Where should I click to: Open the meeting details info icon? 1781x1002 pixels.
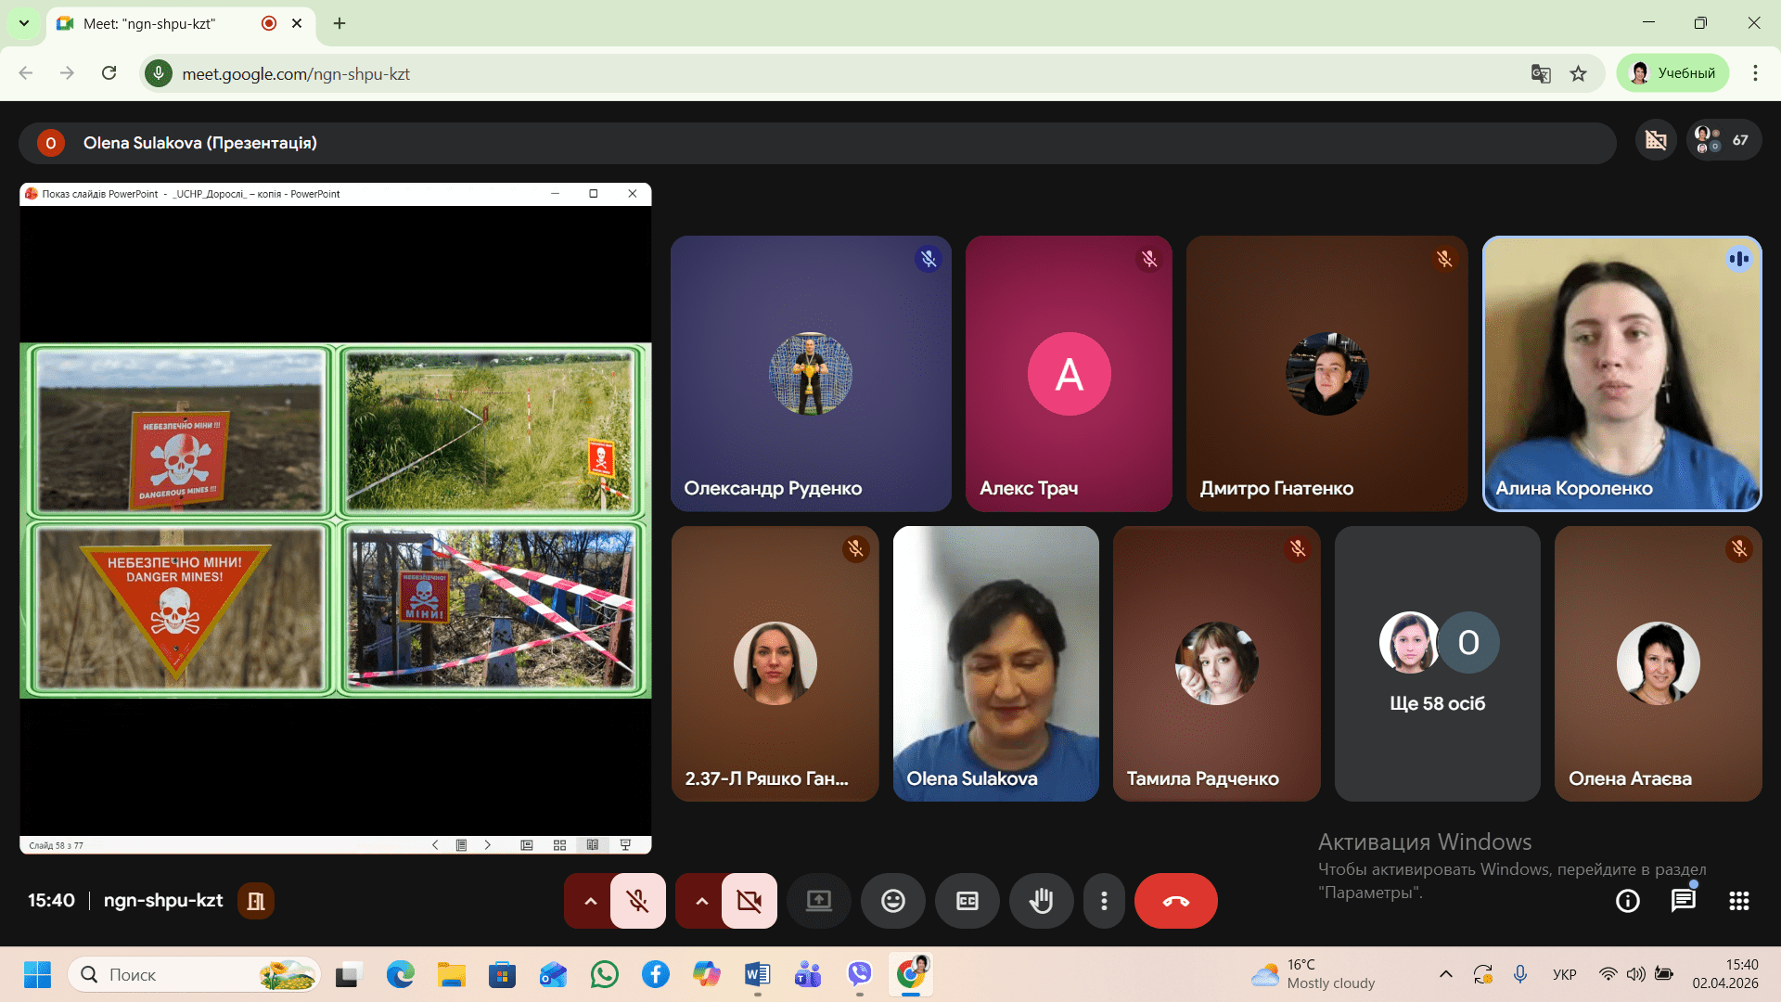point(1627,901)
